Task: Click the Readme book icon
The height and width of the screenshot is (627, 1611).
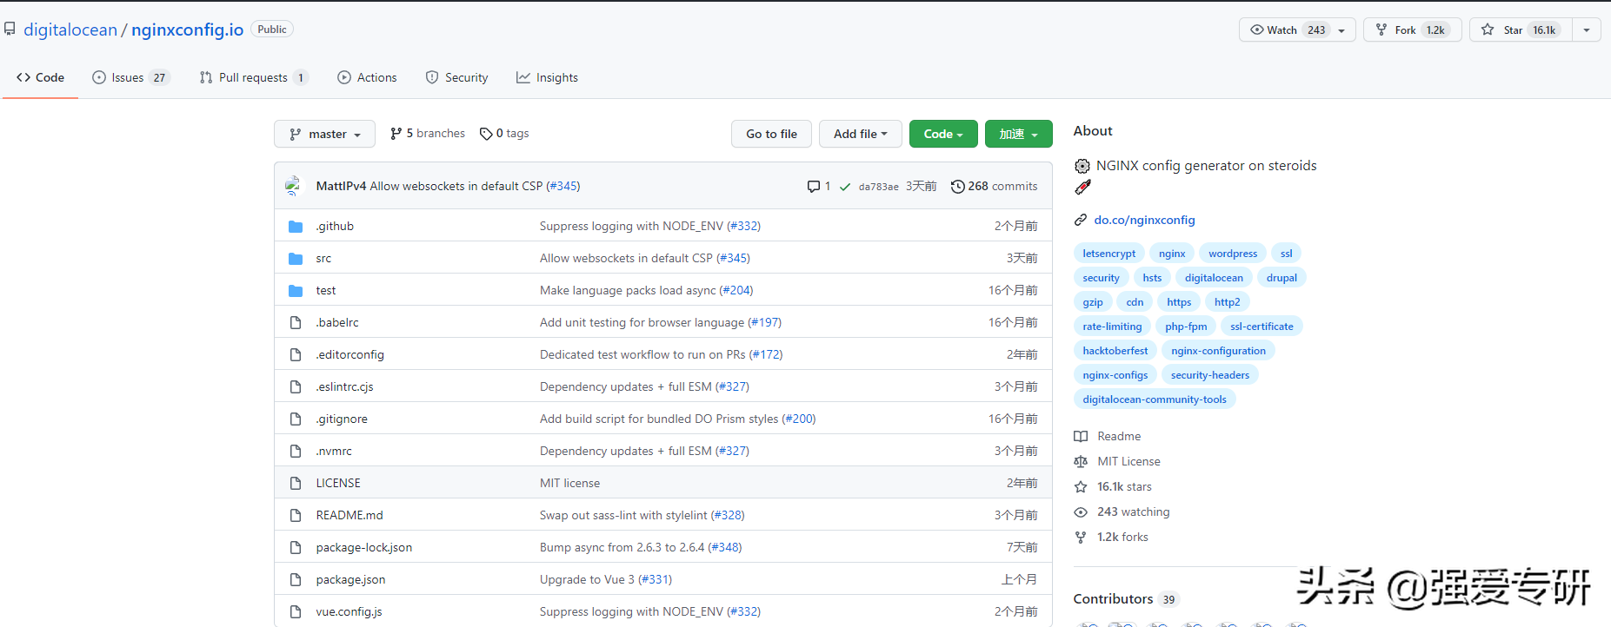Action: (1081, 436)
